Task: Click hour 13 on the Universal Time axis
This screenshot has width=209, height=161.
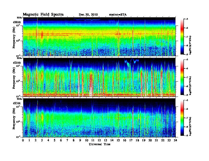Action: [106, 140]
